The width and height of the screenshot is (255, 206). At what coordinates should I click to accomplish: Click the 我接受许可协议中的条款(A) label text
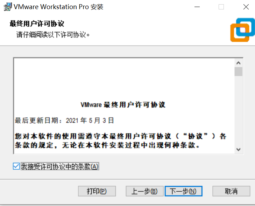pyautogui.click(x=60, y=166)
